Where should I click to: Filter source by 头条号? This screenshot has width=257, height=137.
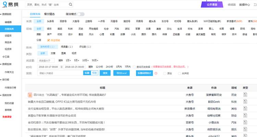50,21
